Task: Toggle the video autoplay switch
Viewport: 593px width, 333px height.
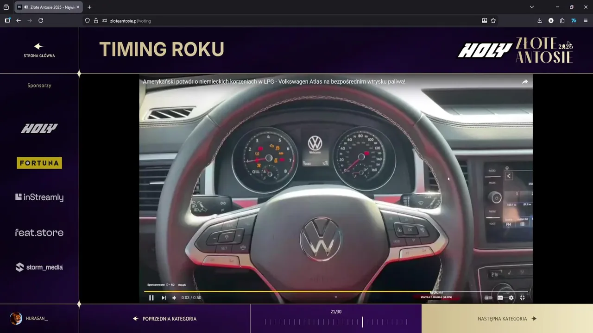Action: [488, 298]
